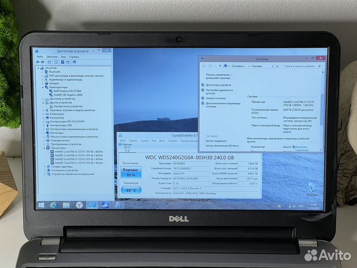Click the 30 °C temperature button
Screen dimensions: 357x268
(131, 190)
